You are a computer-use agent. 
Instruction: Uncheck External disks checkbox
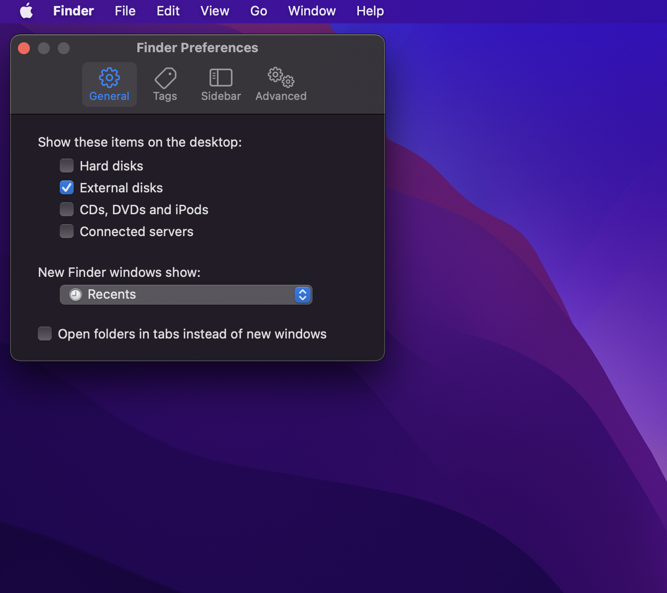coord(67,187)
